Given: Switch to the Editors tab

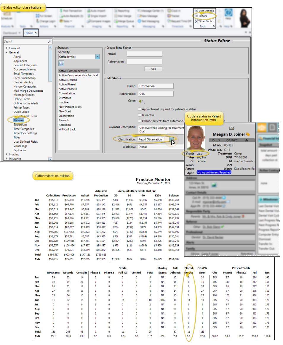Looking at the screenshot, I should click(x=29, y=33).
